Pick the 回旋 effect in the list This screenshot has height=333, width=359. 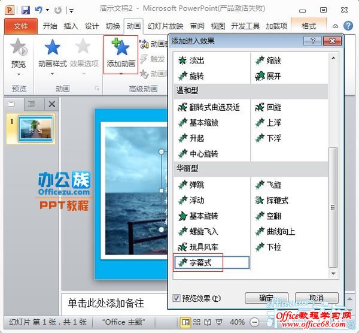273,107
